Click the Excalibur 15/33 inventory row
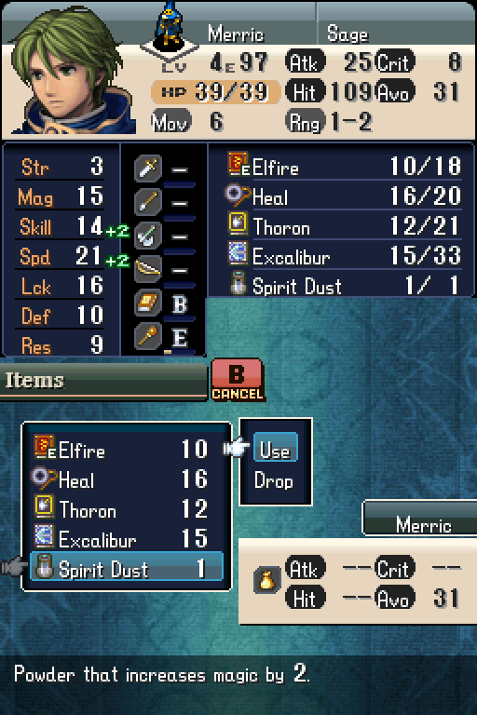Viewport: 477px width, 715px height. point(344,256)
